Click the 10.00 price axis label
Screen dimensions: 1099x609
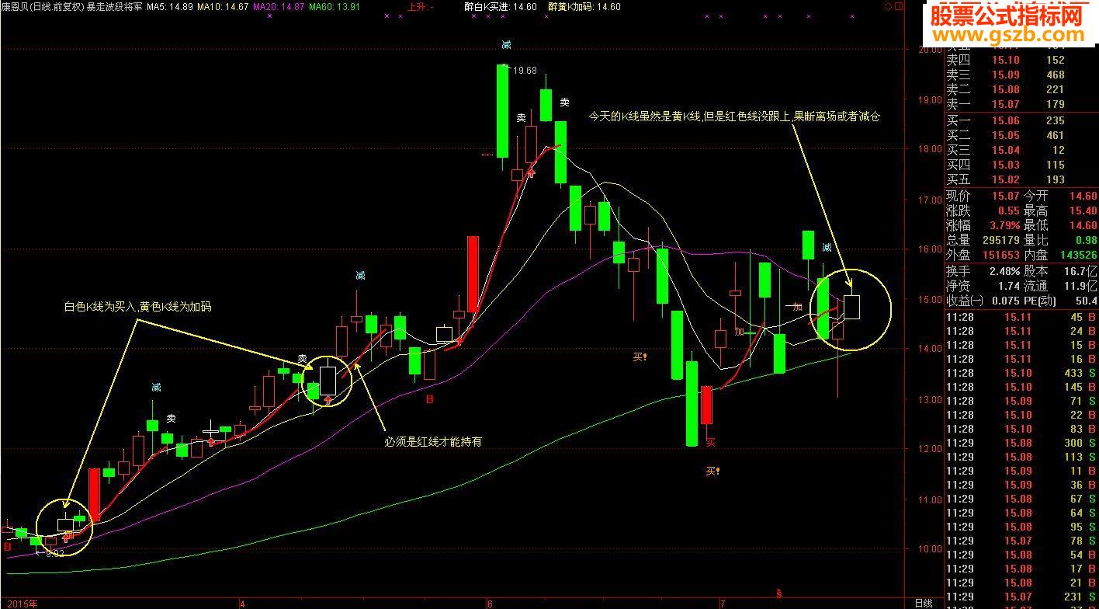coord(928,548)
